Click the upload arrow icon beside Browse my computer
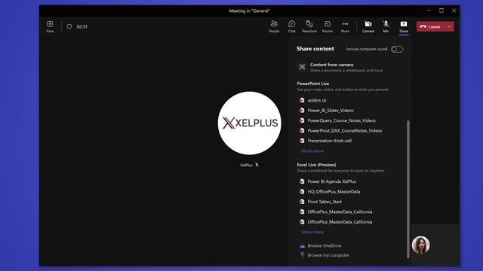This screenshot has height=271, width=483. pyautogui.click(x=302, y=255)
